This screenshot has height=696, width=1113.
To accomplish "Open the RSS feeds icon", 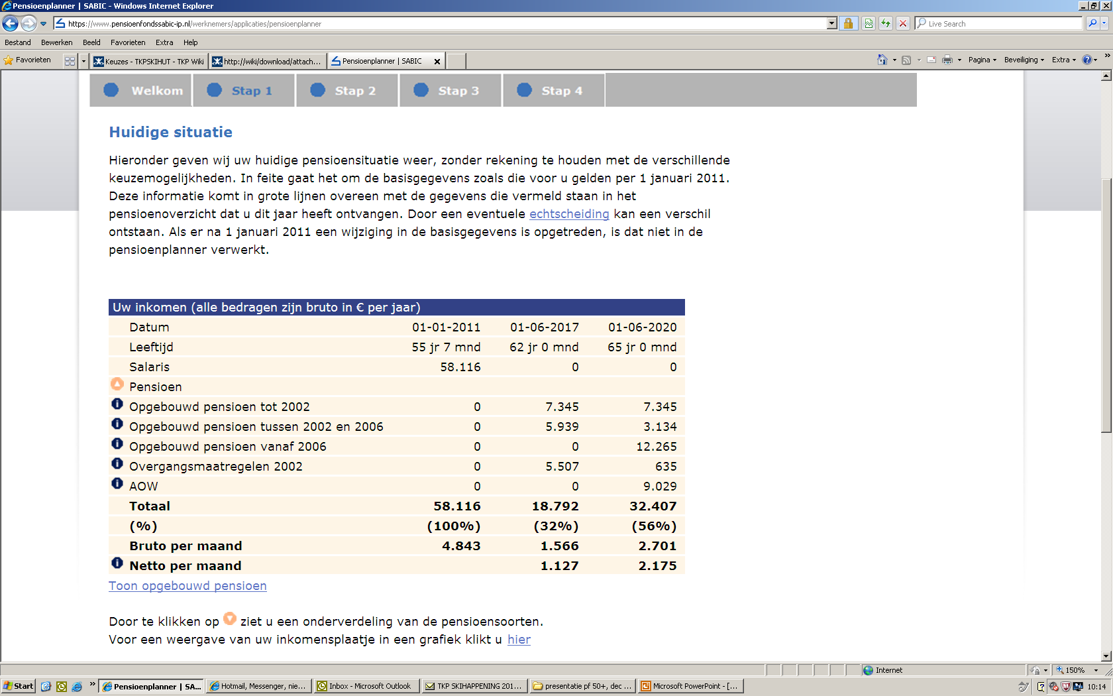I will [x=906, y=60].
